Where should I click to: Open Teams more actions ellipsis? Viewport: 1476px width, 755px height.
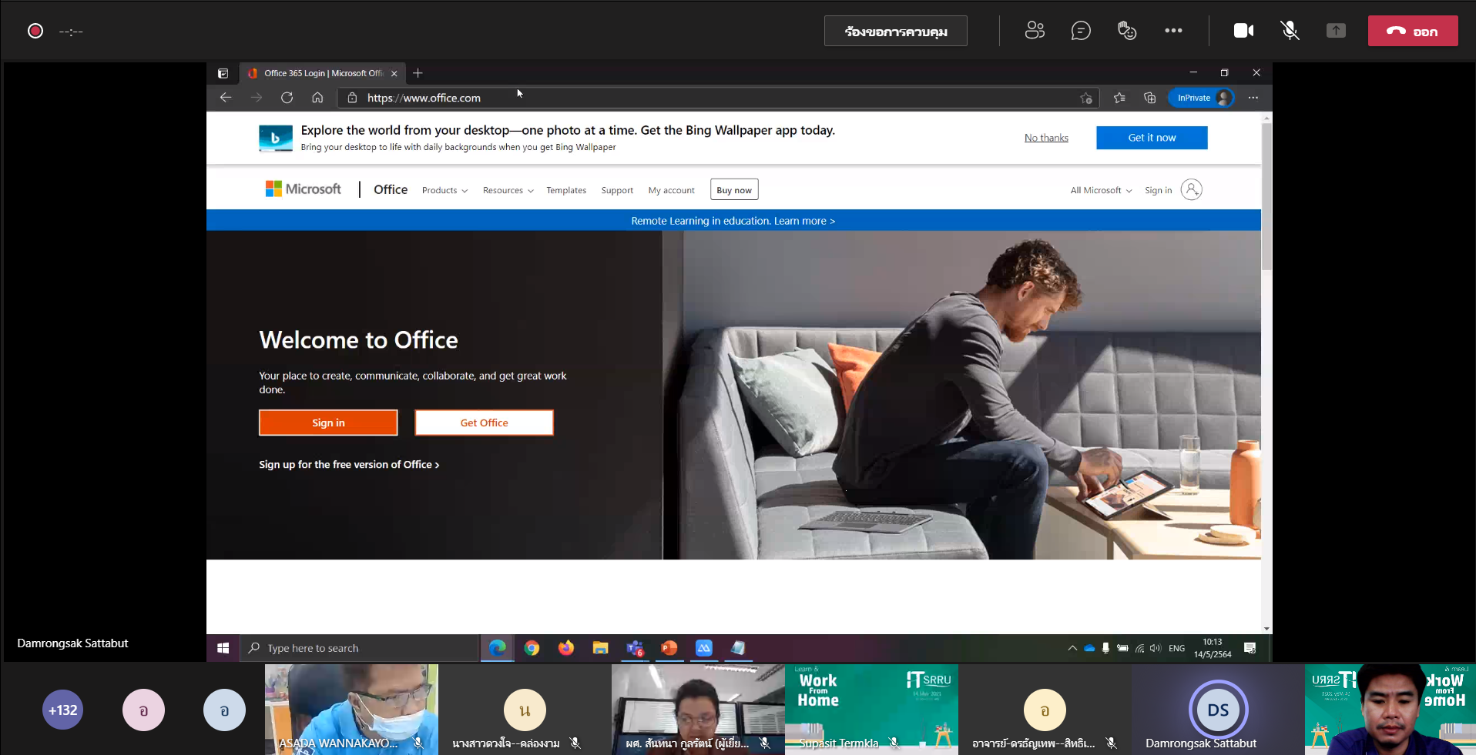click(1173, 31)
